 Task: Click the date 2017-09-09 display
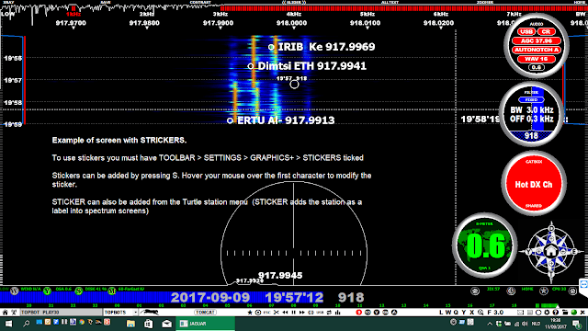(210, 298)
